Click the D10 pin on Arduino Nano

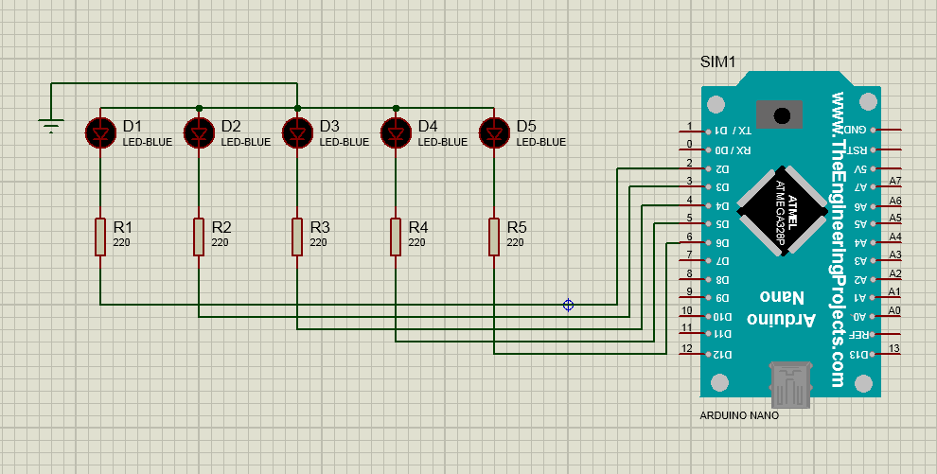(709, 316)
